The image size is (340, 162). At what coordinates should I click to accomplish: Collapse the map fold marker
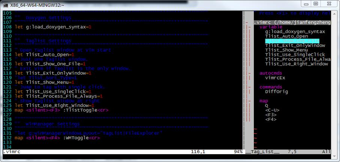pyautogui.click(x=249, y=101)
